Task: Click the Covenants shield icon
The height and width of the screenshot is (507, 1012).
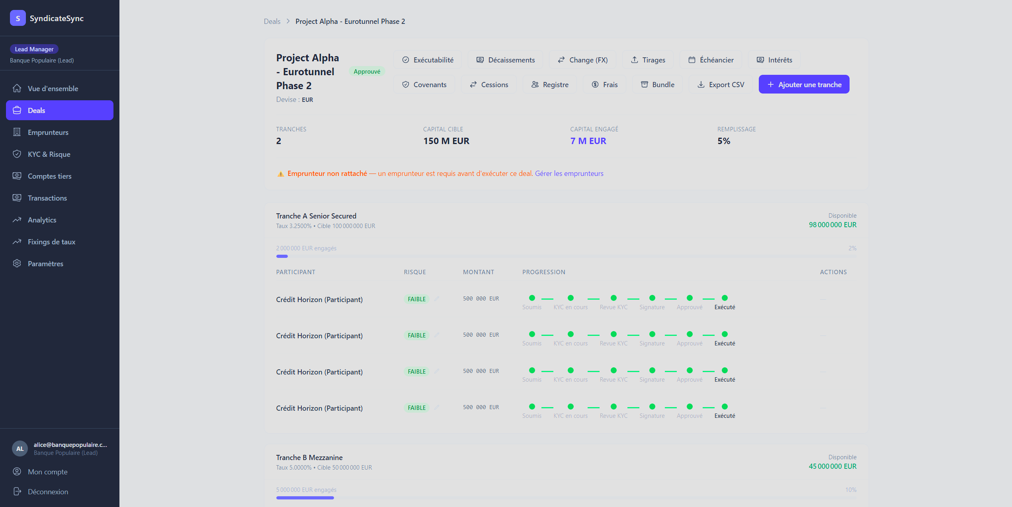Action: pyautogui.click(x=406, y=84)
